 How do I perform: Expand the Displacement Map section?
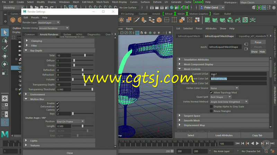[x=223, y=125]
